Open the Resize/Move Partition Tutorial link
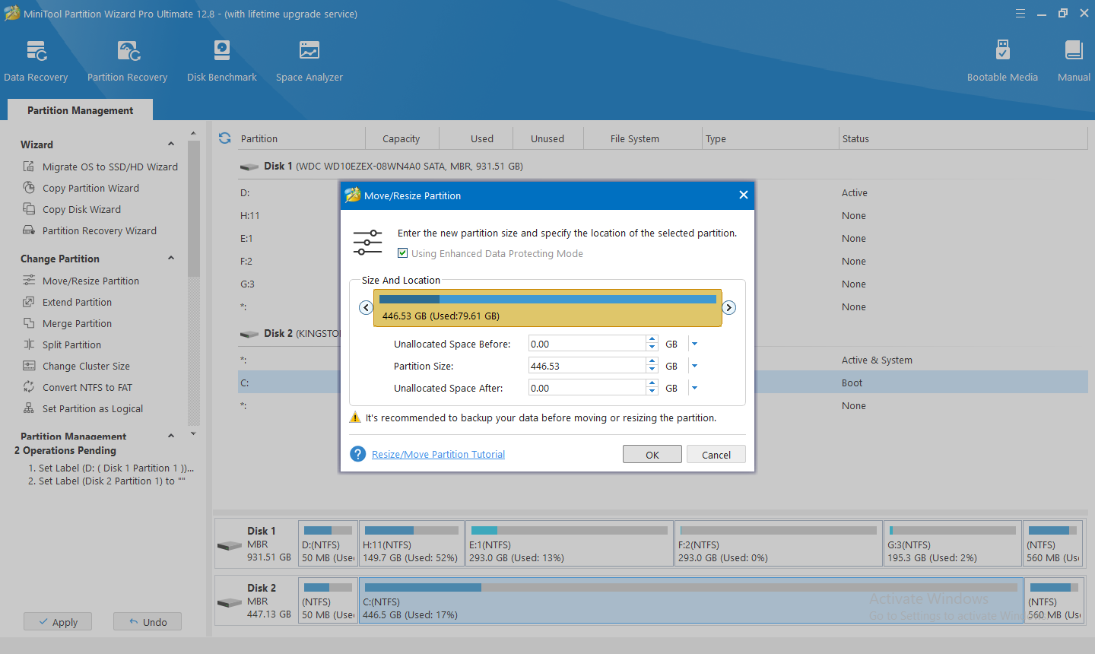 coord(438,454)
